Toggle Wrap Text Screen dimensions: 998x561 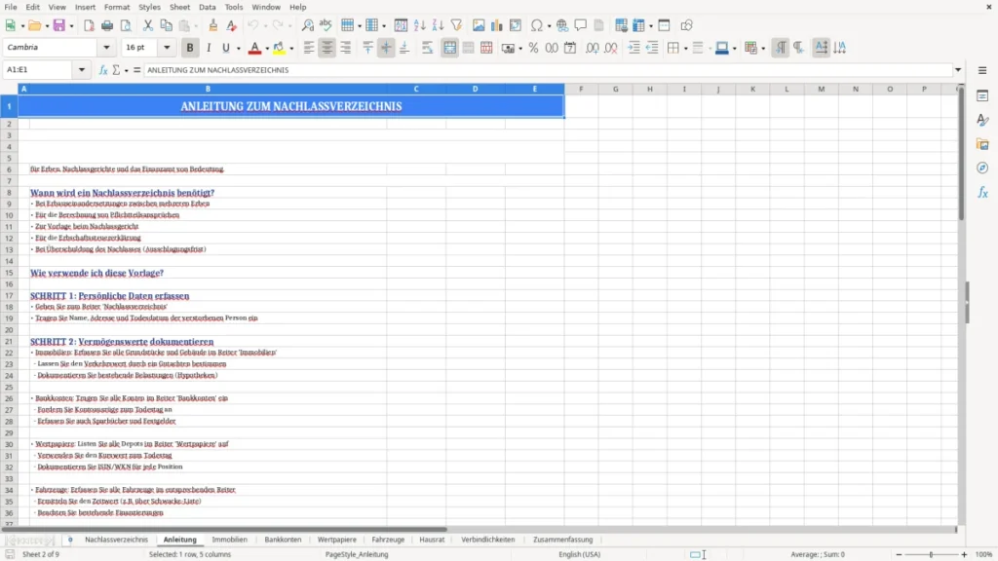[x=427, y=48]
